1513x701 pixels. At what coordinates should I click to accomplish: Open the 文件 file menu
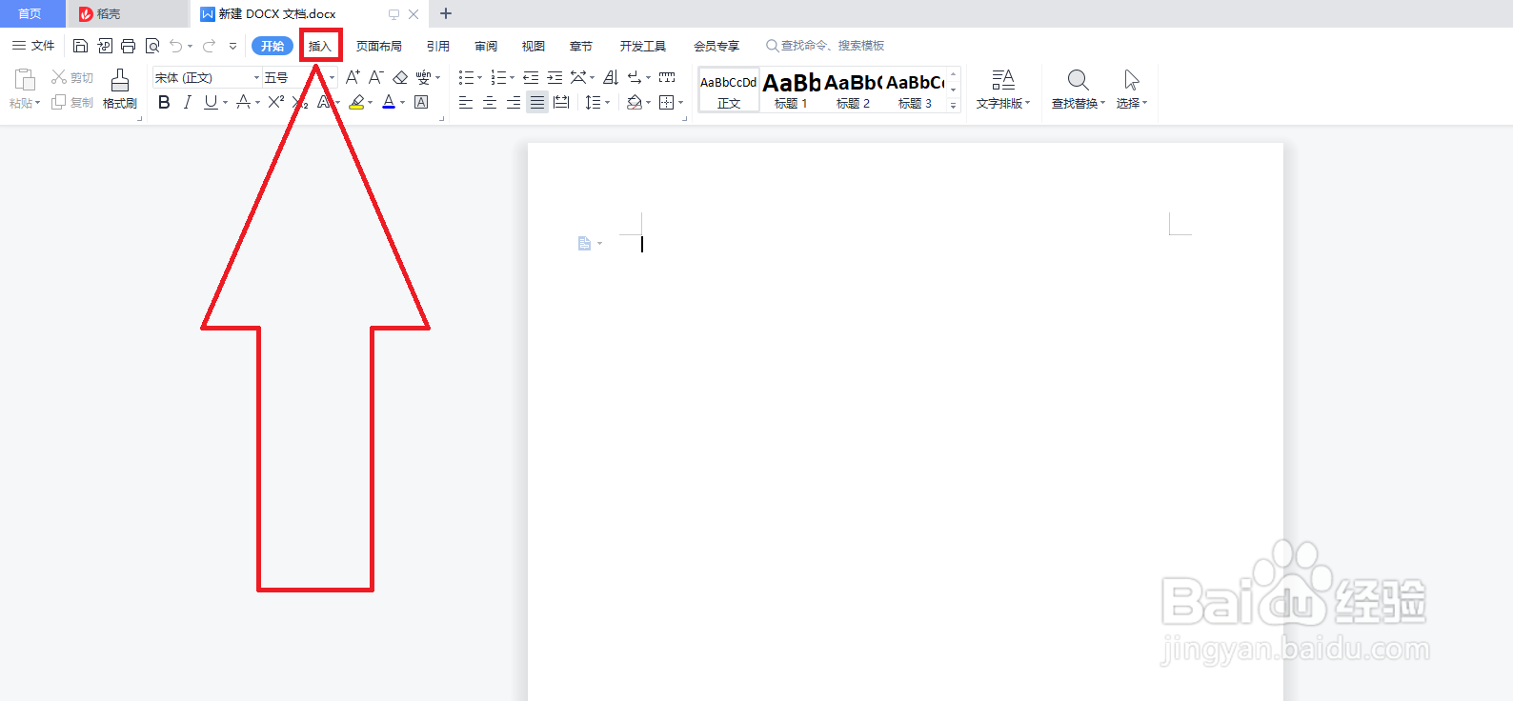pyautogui.click(x=33, y=46)
